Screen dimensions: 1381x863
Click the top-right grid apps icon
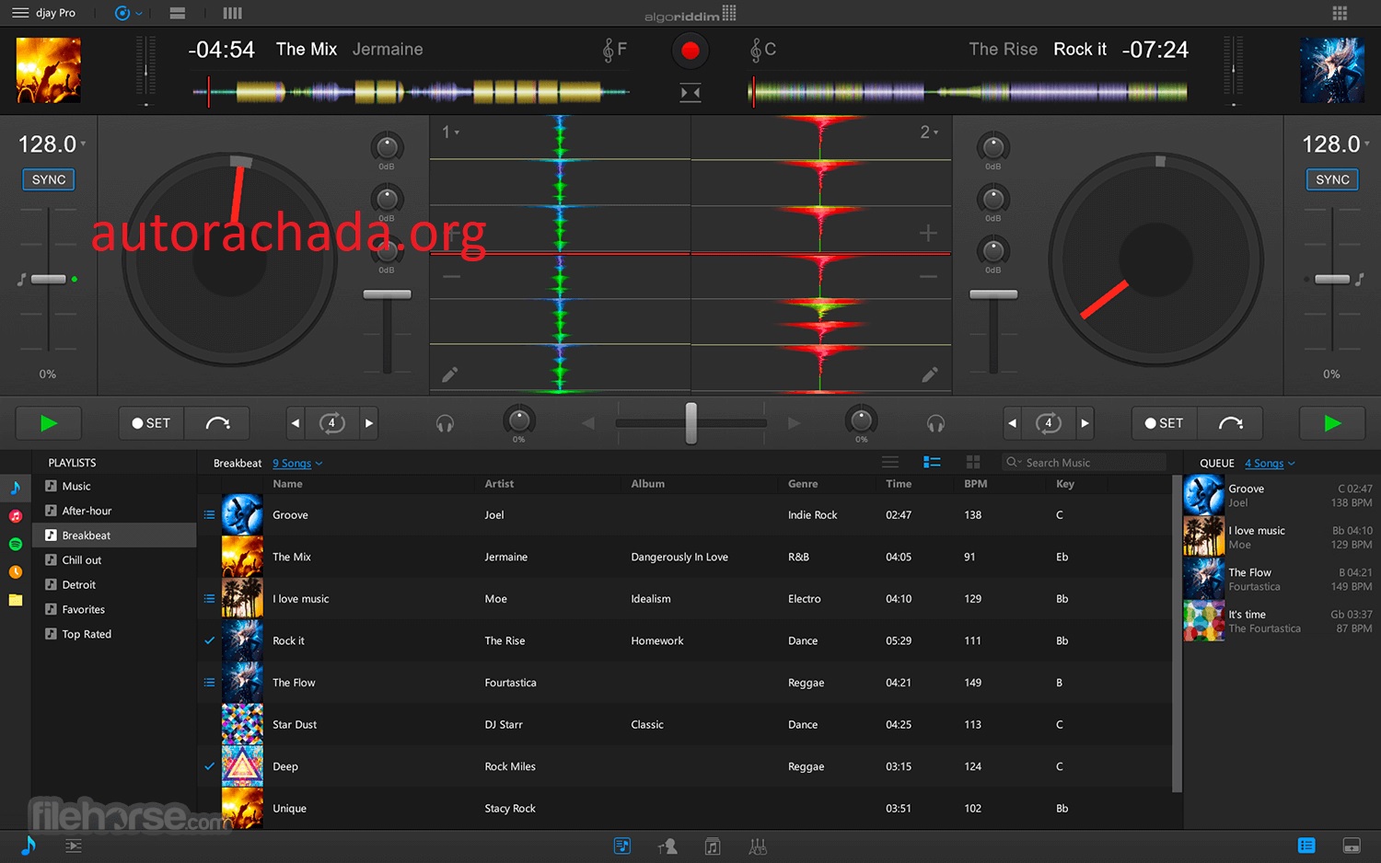[1340, 13]
